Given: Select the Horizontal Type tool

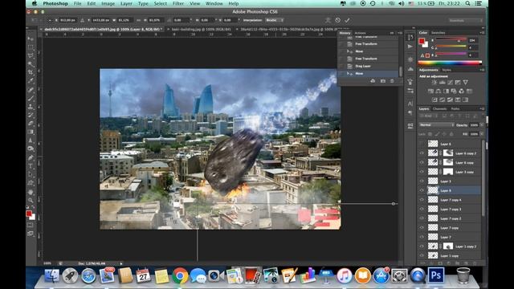Looking at the screenshot, I should click(x=31, y=166).
